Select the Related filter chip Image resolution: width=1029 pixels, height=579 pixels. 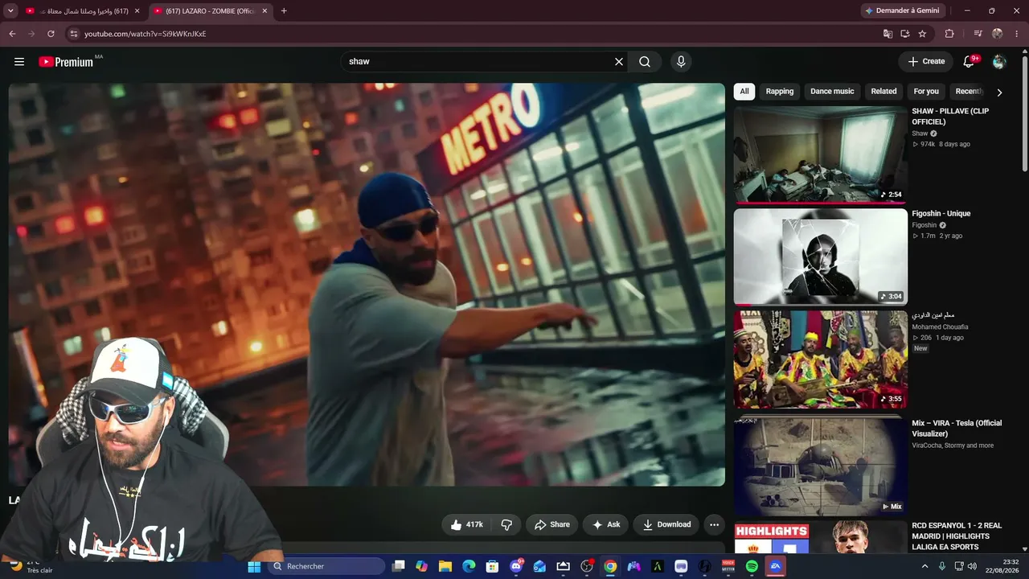coord(883,92)
